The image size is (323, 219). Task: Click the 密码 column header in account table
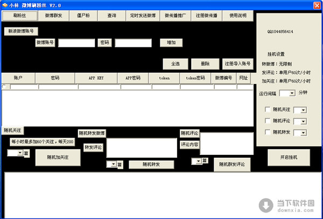[55, 78]
